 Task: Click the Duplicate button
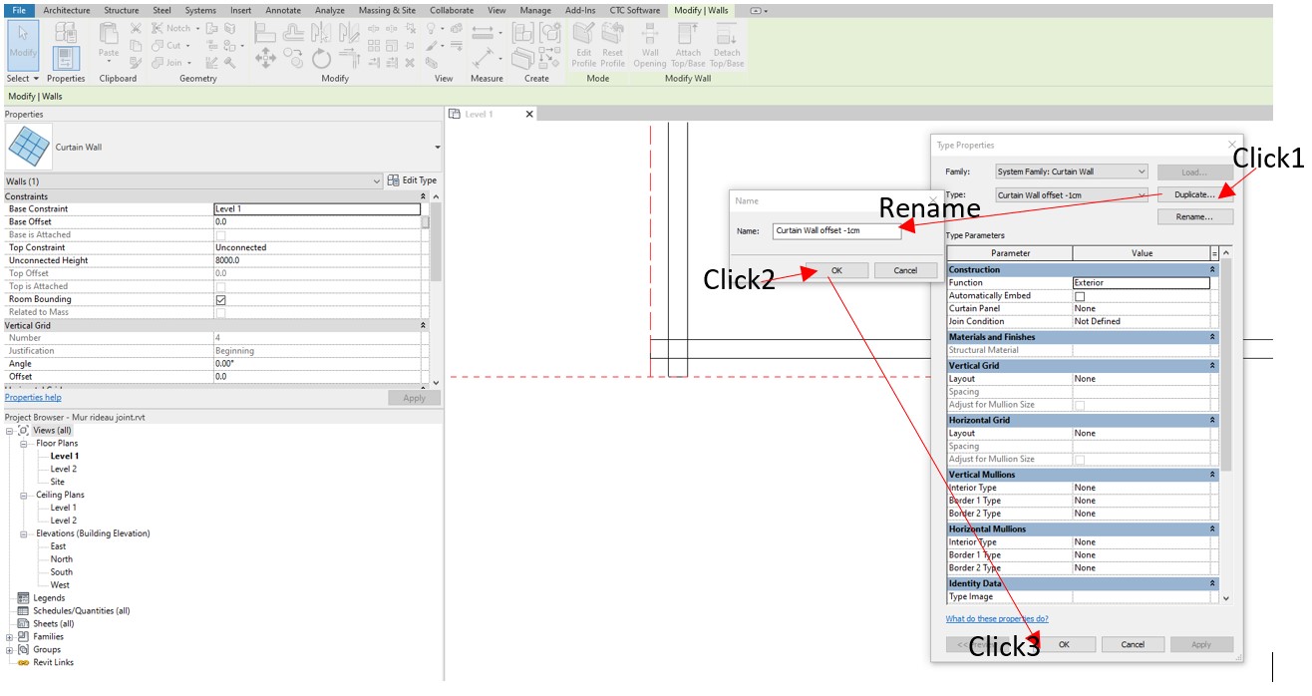coord(1194,195)
